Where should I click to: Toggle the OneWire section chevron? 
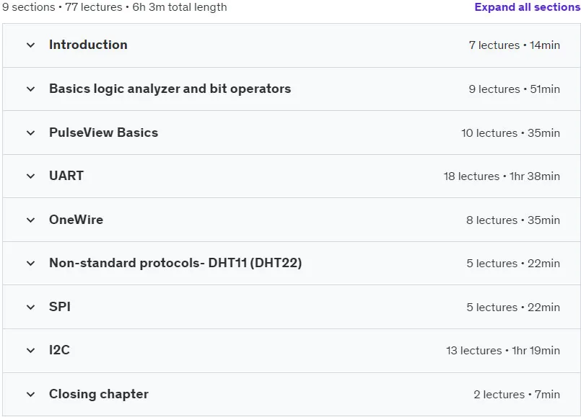point(31,220)
